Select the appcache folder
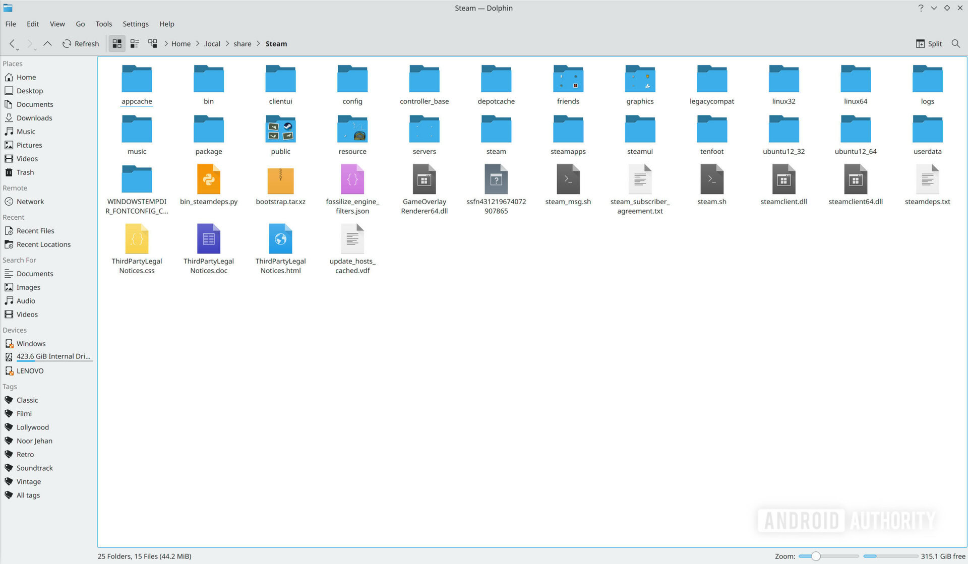Image resolution: width=968 pixels, height=564 pixels. 137,85
